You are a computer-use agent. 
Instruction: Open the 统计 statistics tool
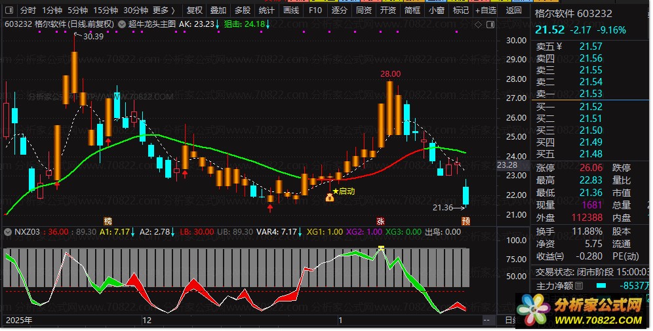[x=267, y=10]
